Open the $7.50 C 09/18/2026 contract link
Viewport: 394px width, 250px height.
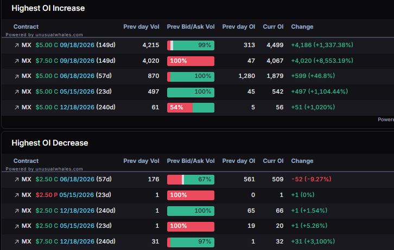75,61
